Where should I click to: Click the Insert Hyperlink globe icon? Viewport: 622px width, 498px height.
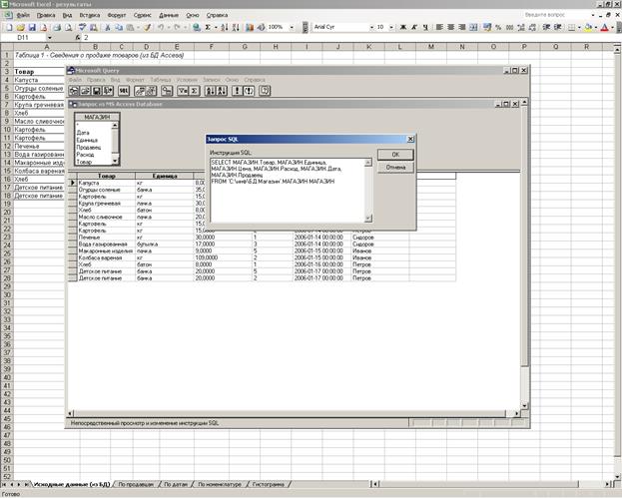point(196,27)
